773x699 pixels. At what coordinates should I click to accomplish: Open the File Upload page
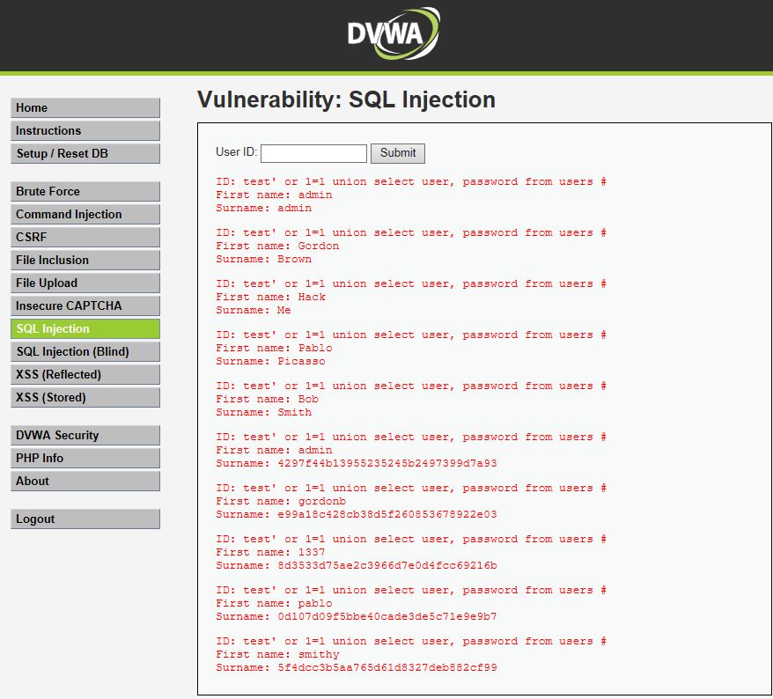coord(85,283)
